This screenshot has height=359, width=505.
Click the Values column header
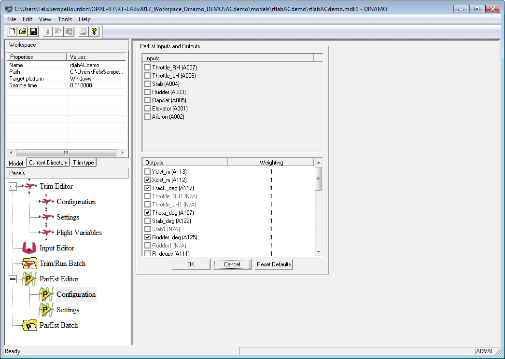pos(96,56)
